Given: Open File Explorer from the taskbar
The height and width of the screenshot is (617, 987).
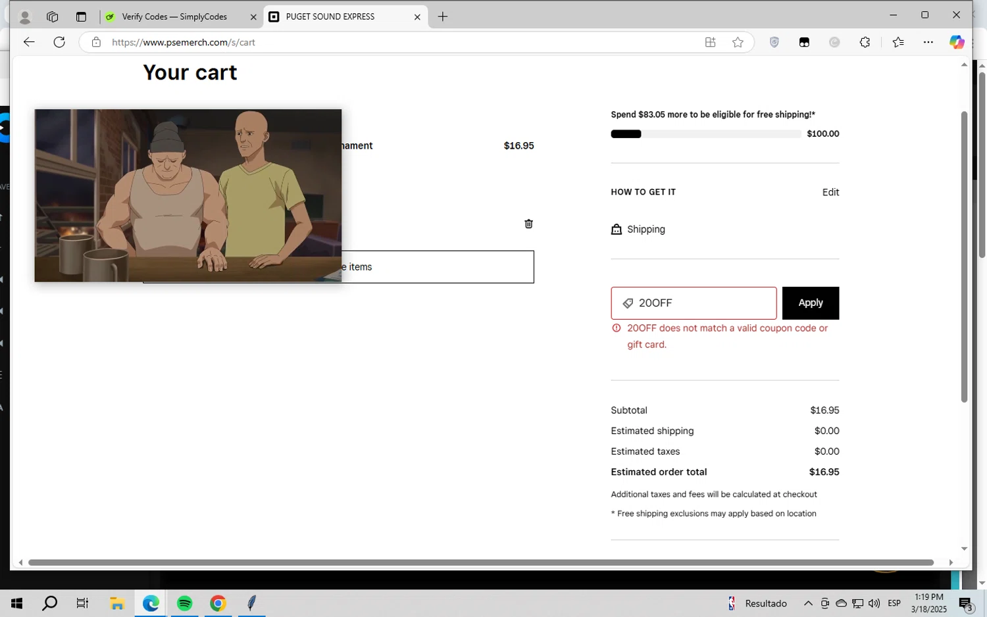Looking at the screenshot, I should 117,603.
